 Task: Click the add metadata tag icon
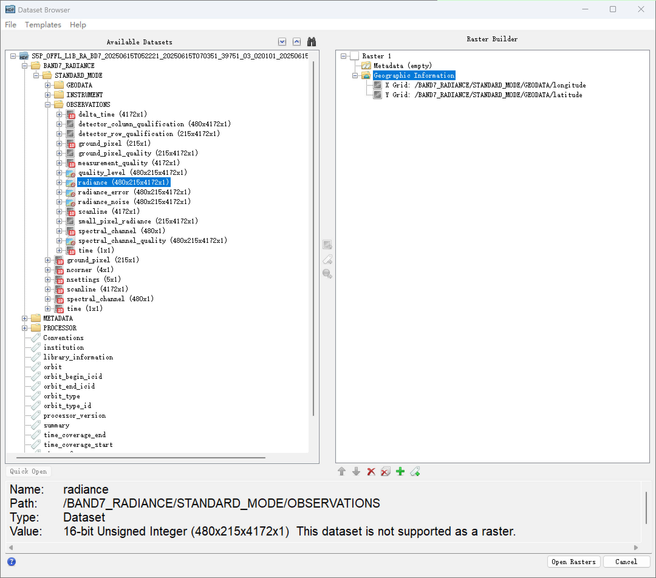[415, 471]
